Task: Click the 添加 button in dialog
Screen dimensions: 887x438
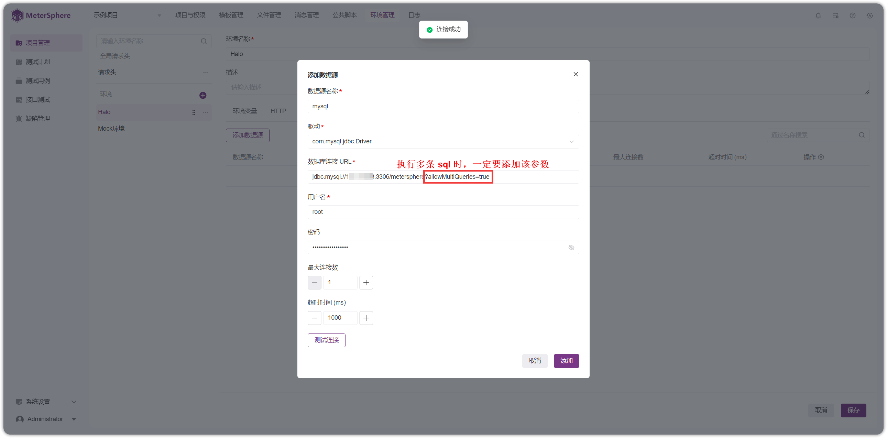Action: point(567,361)
